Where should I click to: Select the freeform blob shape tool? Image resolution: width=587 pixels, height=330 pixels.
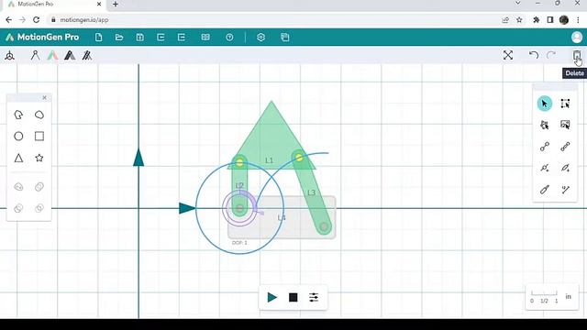tap(39, 115)
